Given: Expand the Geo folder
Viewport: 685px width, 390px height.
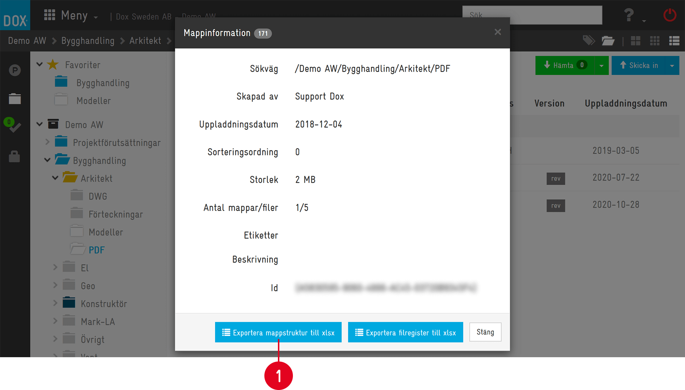Looking at the screenshot, I should [55, 285].
